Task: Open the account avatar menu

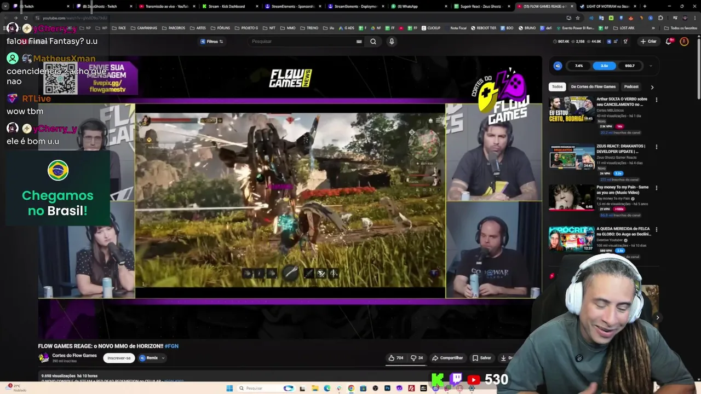Action: pos(684,41)
